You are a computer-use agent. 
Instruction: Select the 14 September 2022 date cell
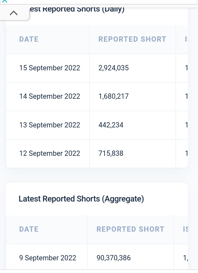[x=50, y=96]
